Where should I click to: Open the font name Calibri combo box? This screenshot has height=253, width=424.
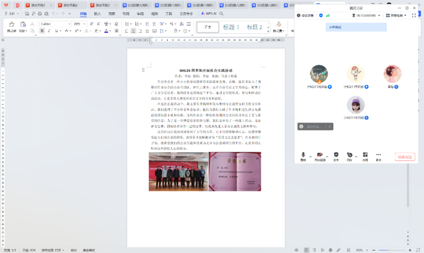click(55, 23)
